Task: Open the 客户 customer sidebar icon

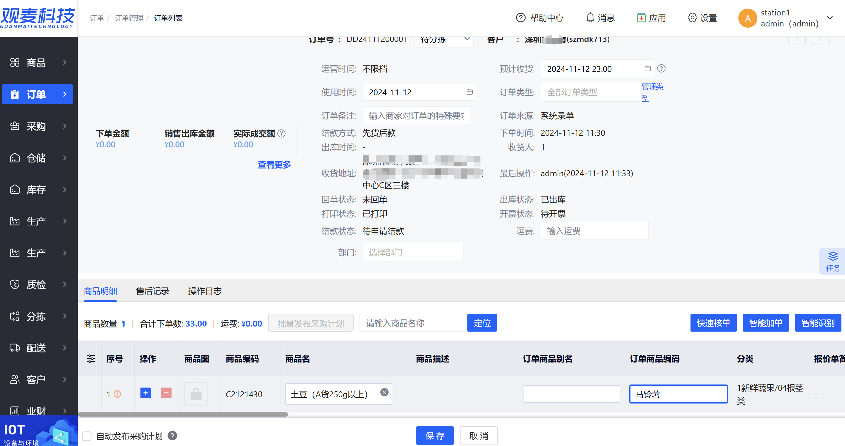Action: click(x=15, y=379)
